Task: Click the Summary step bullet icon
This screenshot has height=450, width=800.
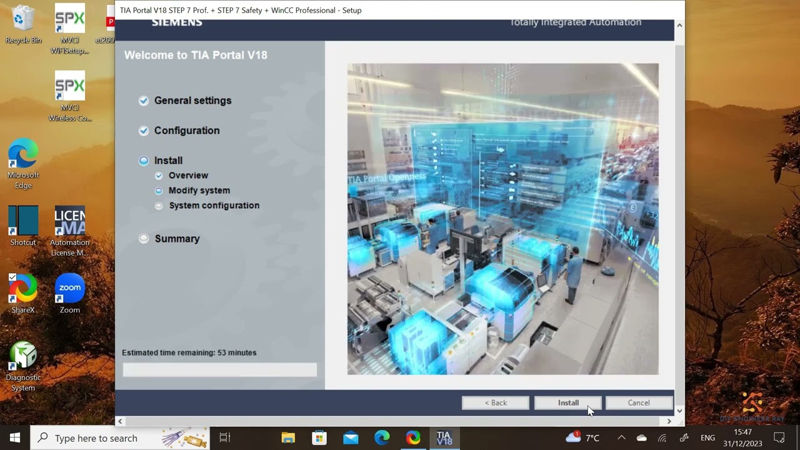Action: pos(144,239)
